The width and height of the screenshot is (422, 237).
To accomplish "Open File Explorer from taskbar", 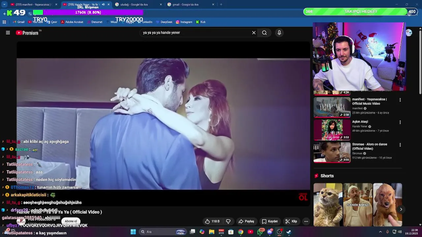I will tap(212, 232).
